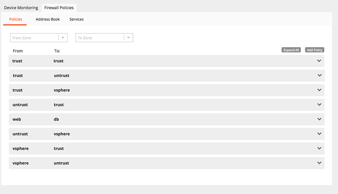
Task: Click inside the To Zone field
Action: click(99, 38)
